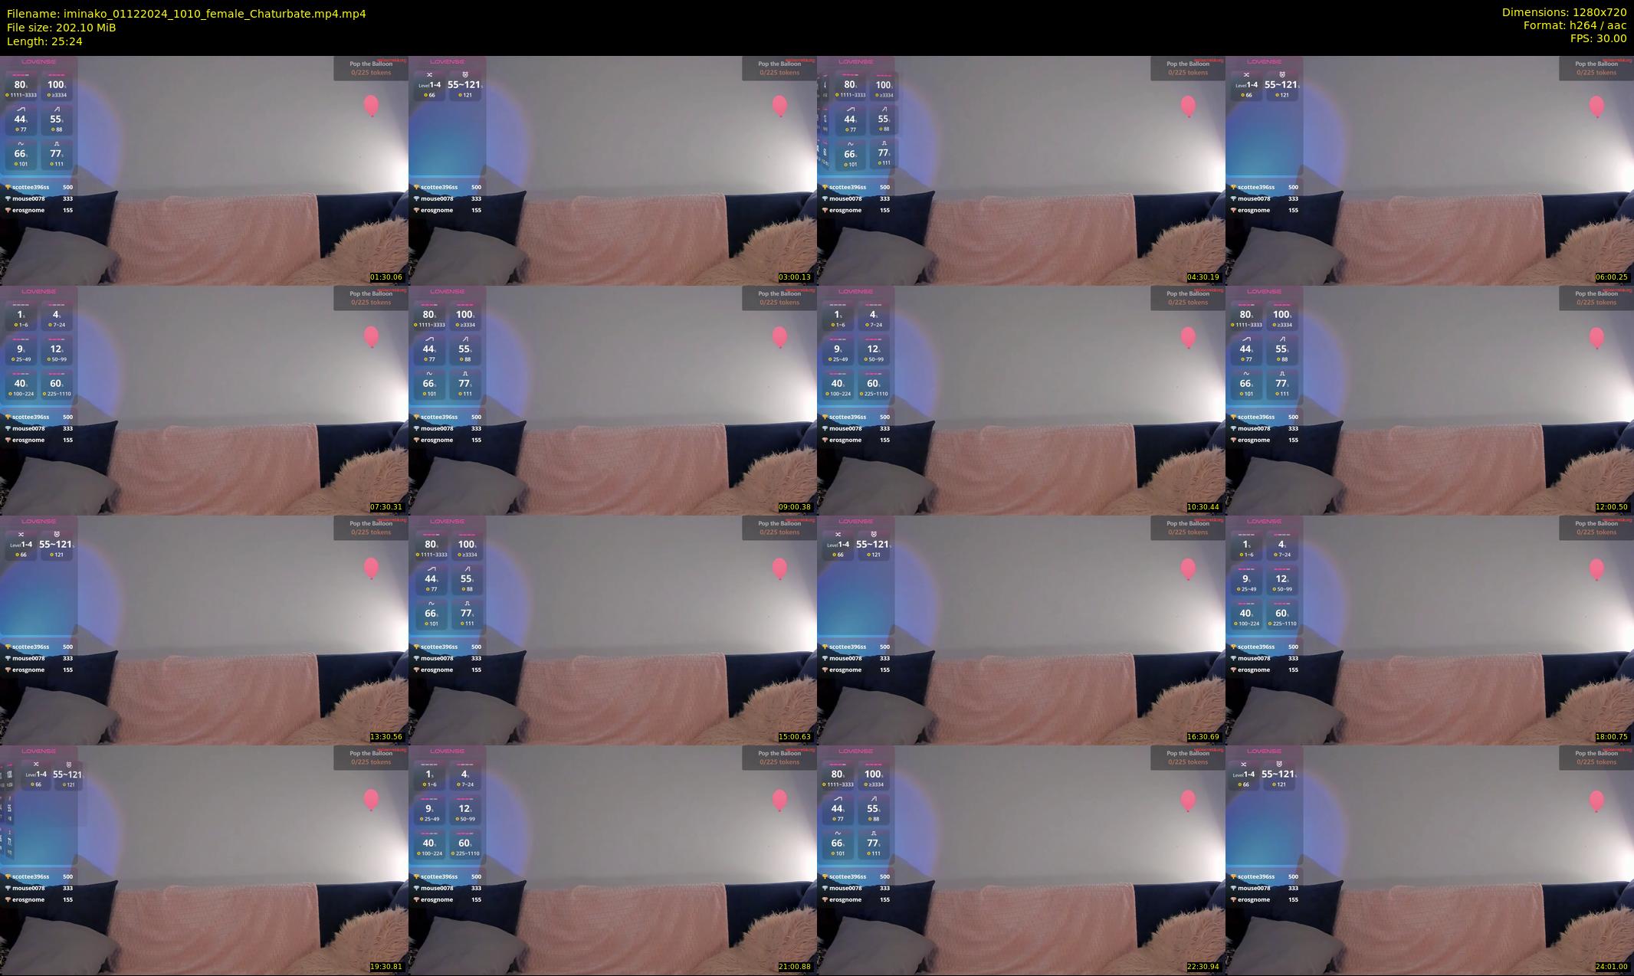Click scottee396ss tipper entry in the 10:30.44 frame
Image resolution: width=1634 pixels, height=976 pixels.
(855, 417)
